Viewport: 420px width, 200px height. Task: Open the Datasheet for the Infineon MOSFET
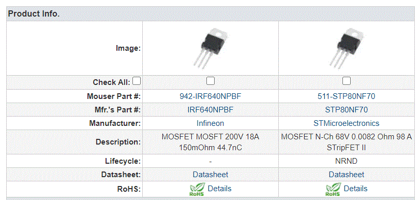pos(211,175)
